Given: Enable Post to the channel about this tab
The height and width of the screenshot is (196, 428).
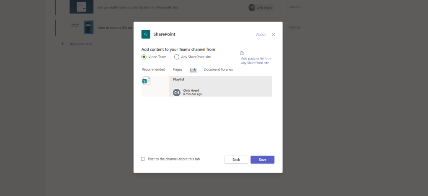Looking at the screenshot, I should coord(143,159).
